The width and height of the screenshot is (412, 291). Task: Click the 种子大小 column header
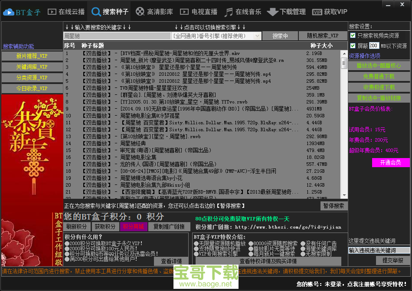pyautogui.click(x=321, y=45)
